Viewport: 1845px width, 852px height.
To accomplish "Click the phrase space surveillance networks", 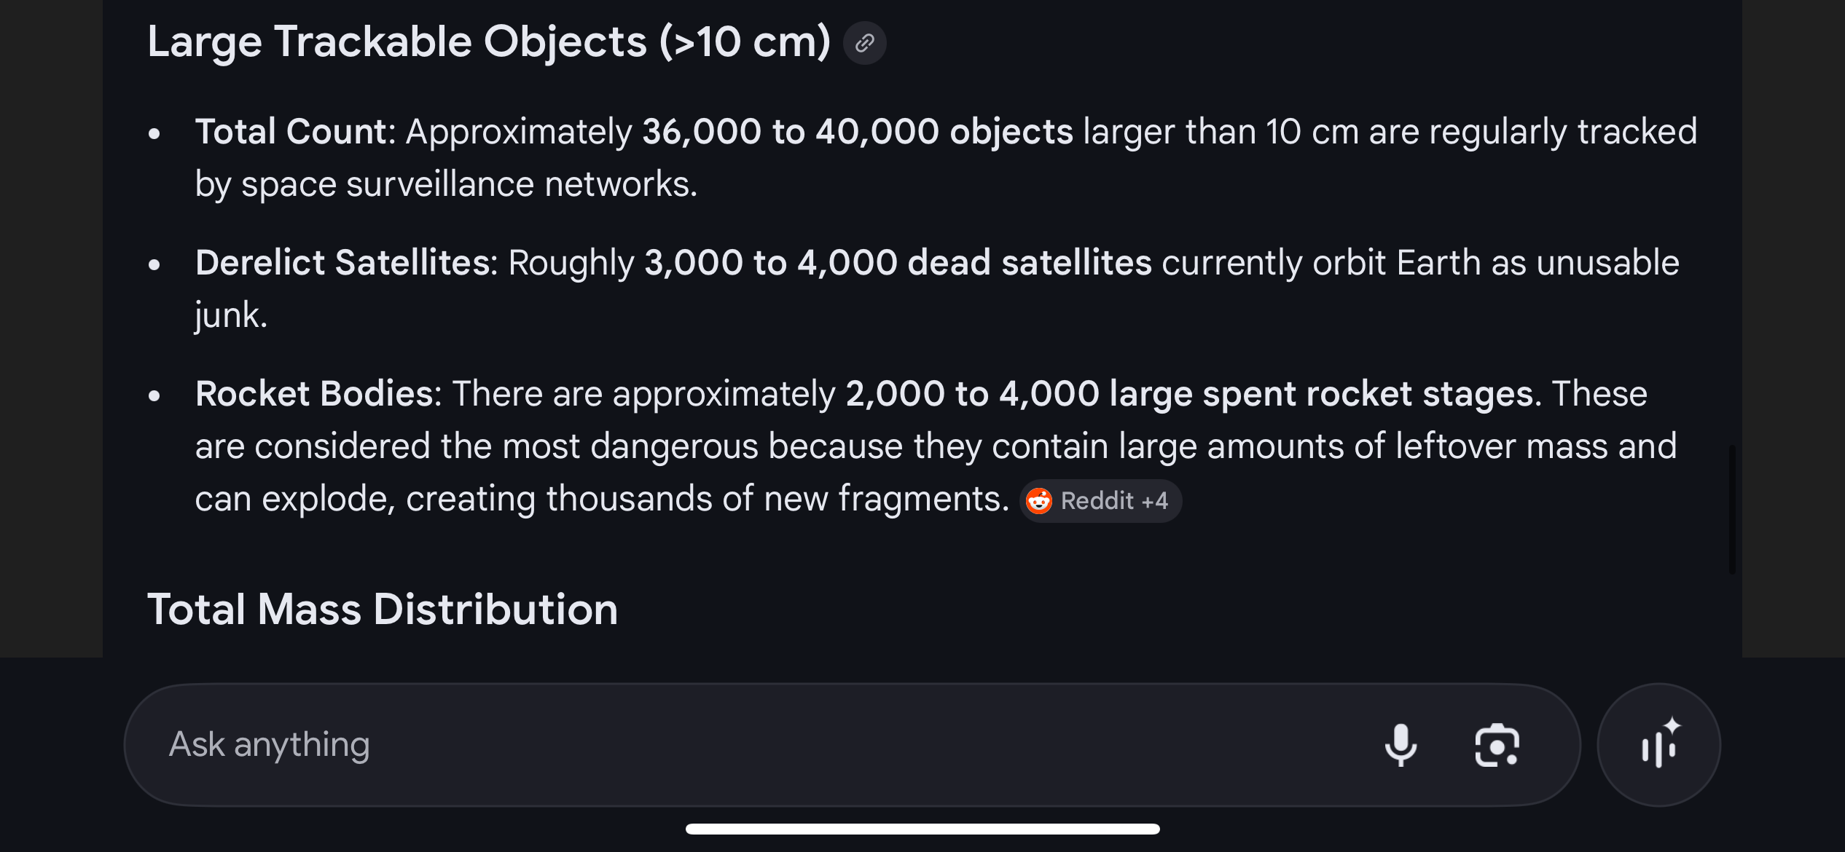I will [469, 184].
